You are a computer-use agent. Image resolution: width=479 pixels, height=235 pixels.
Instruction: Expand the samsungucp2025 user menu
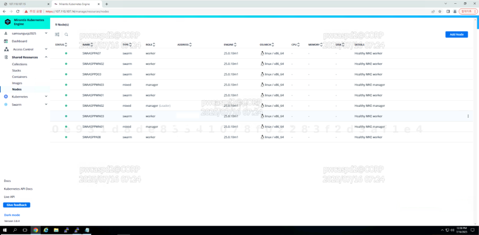click(46, 33)
